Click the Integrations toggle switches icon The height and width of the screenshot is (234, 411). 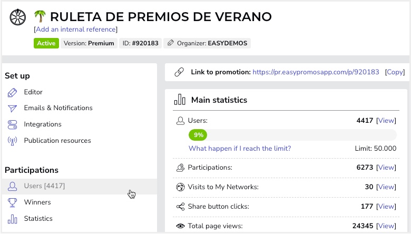pyautogui.click(x=12, y=125)
